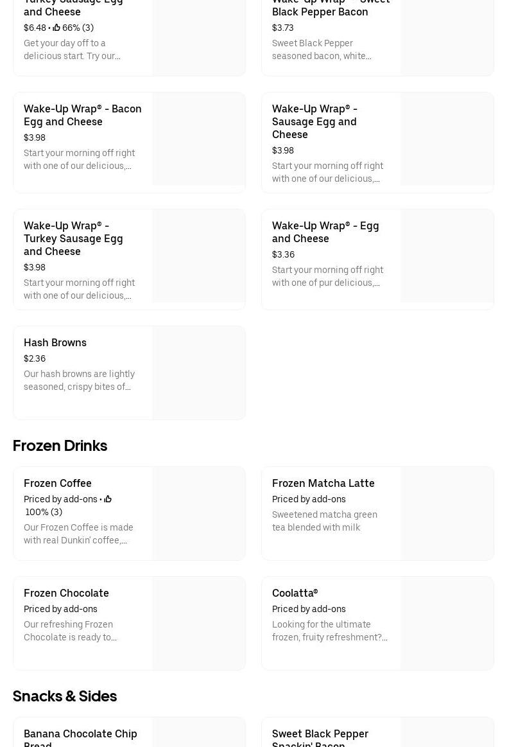Viewport: 516px width, 747px height.
Task: Click the Frozen Drinks section heading
Action: [60, 446]
